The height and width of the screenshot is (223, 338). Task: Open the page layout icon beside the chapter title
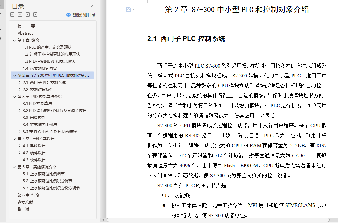click(x=128, y=9)
